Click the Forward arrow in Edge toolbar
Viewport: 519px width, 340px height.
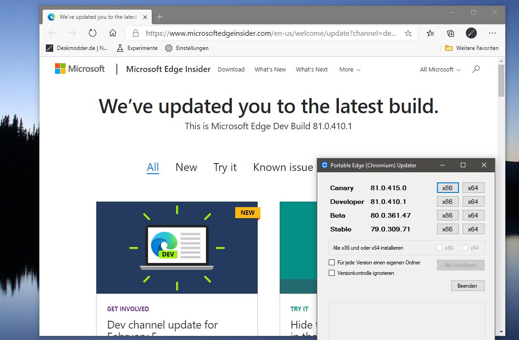[x=72, y=33]
